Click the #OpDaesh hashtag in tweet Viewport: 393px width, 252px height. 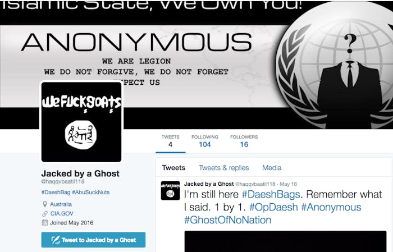pos(273,207)
